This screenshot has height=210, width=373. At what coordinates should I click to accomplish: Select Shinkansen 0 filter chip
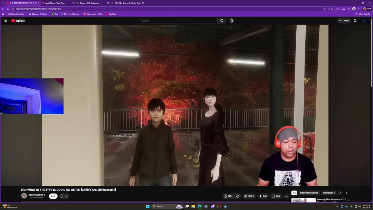[x=329, y=193]
